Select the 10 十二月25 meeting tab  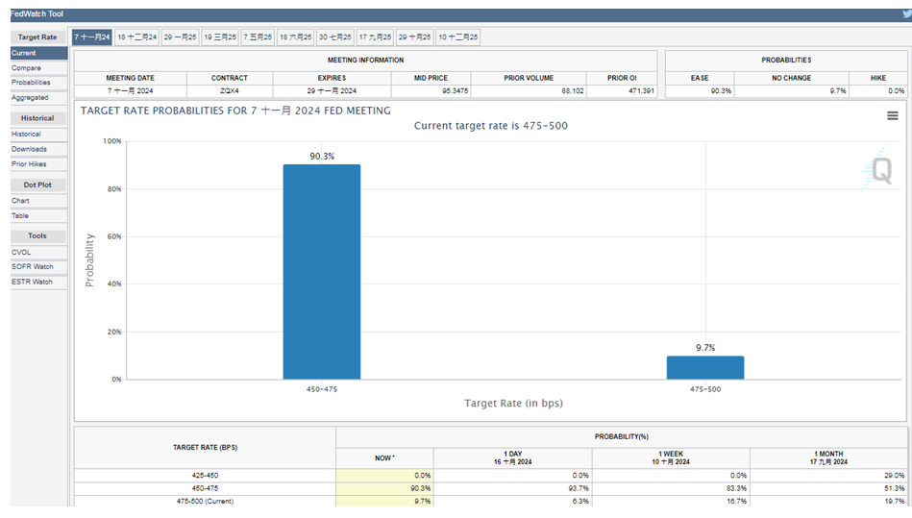457,37
